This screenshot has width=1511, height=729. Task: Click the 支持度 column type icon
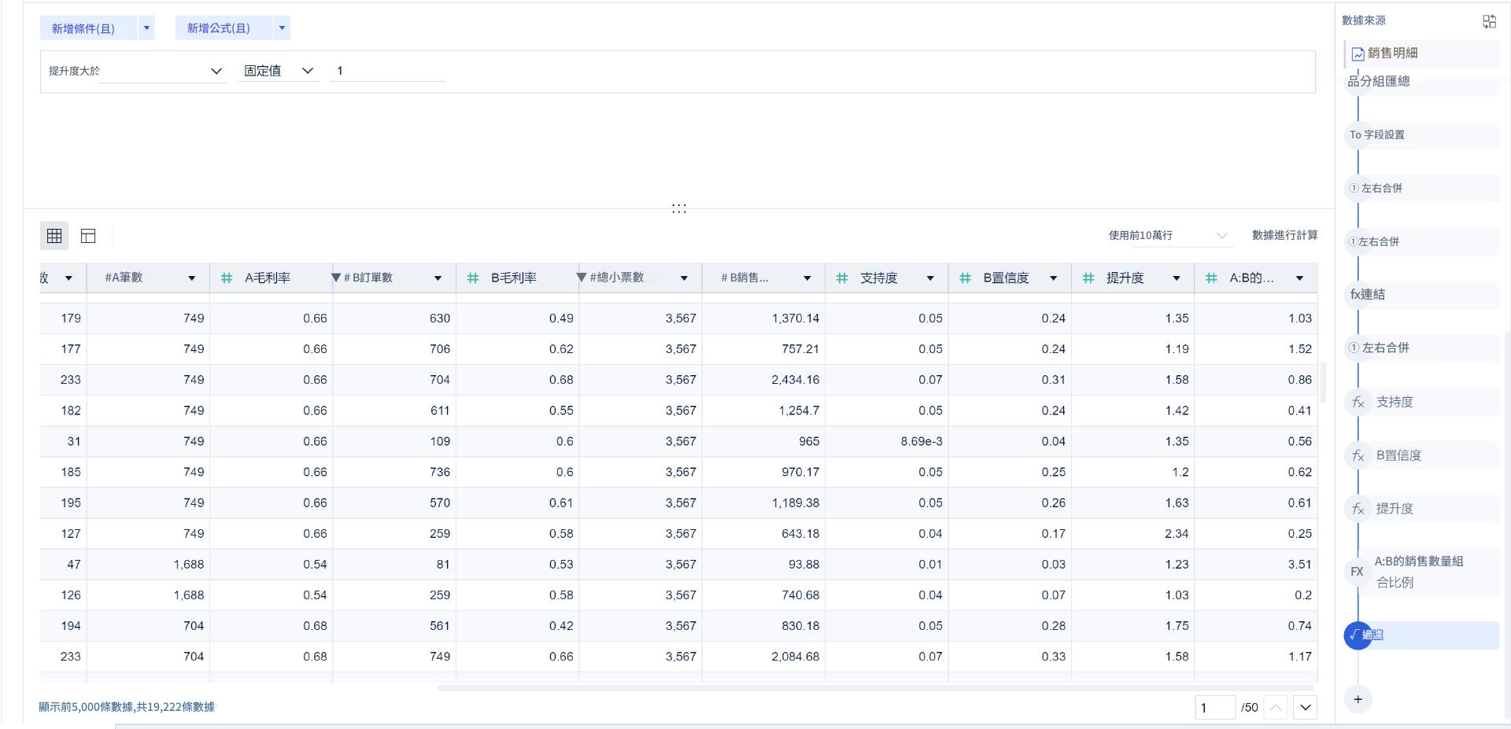point(842,278)
